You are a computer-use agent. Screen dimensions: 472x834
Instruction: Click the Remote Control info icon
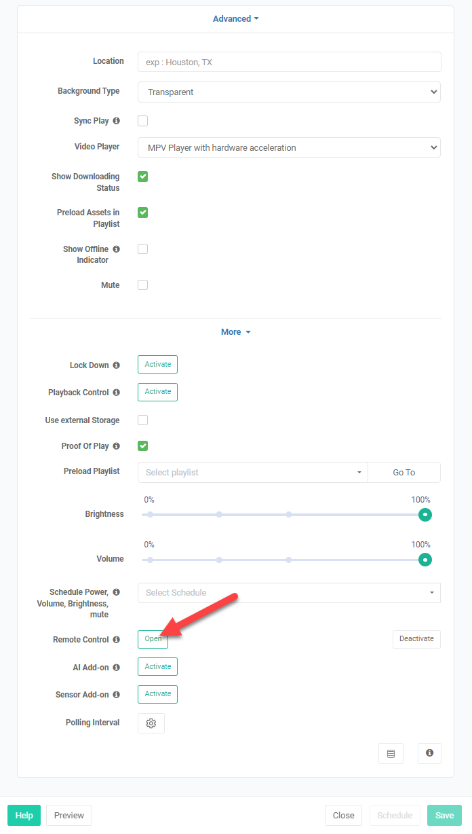(x=116, y=640)
